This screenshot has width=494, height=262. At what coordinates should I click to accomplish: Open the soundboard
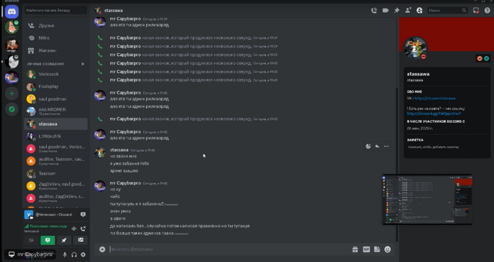81,240
